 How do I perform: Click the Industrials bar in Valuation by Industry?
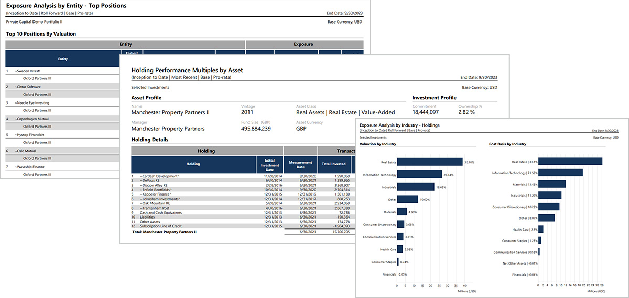[x=416, y=187]
